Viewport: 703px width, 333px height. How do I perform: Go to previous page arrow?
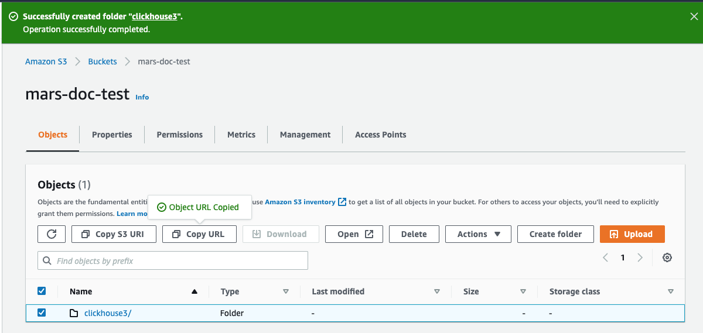click(x=606, y=258)
